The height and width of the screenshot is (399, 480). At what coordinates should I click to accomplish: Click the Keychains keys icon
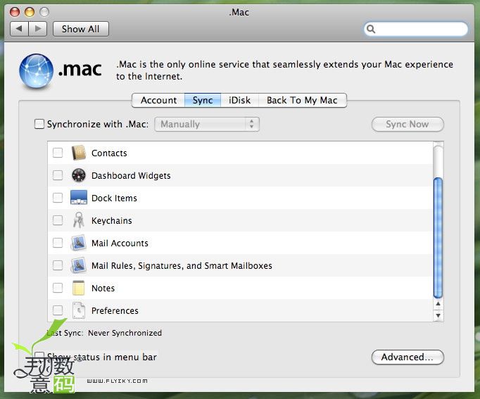pyautogui.click(x=78, y=220)
